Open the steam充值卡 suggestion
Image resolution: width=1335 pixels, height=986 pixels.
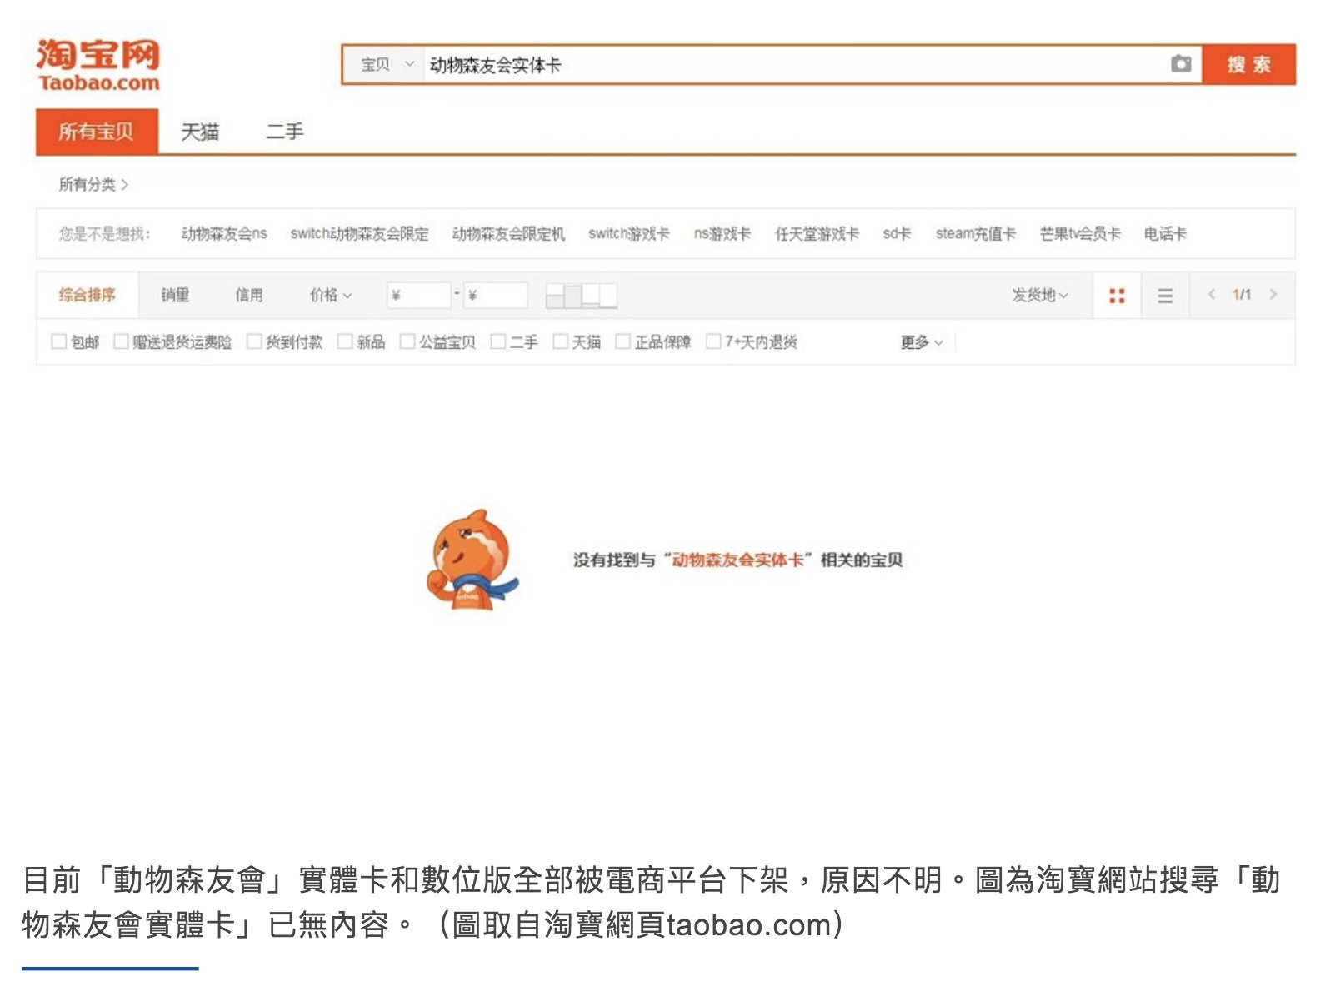click(976, 234)
